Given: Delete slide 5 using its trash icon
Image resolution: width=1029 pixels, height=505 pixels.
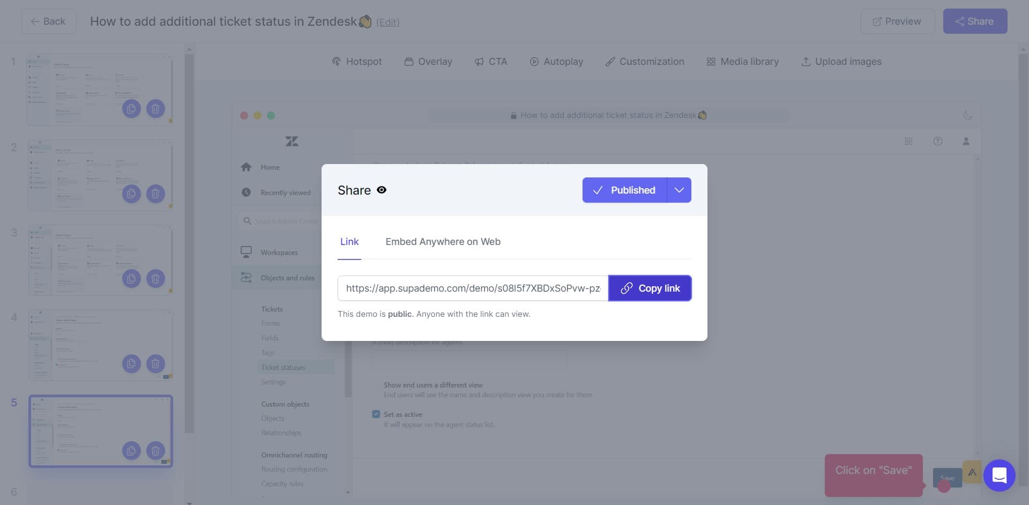Looking at the screenshot, I should (155, 451).
